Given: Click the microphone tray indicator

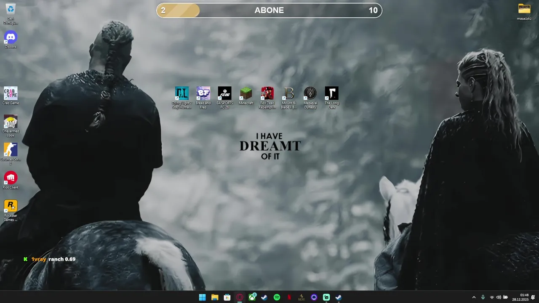Looking at the screenshot, I should 483,297.
